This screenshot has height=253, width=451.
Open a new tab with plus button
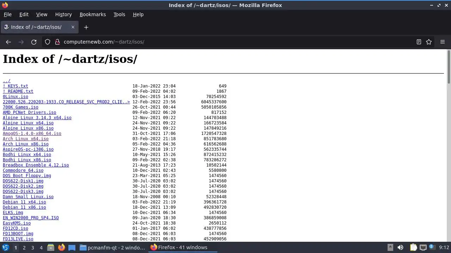pos(86,27)
